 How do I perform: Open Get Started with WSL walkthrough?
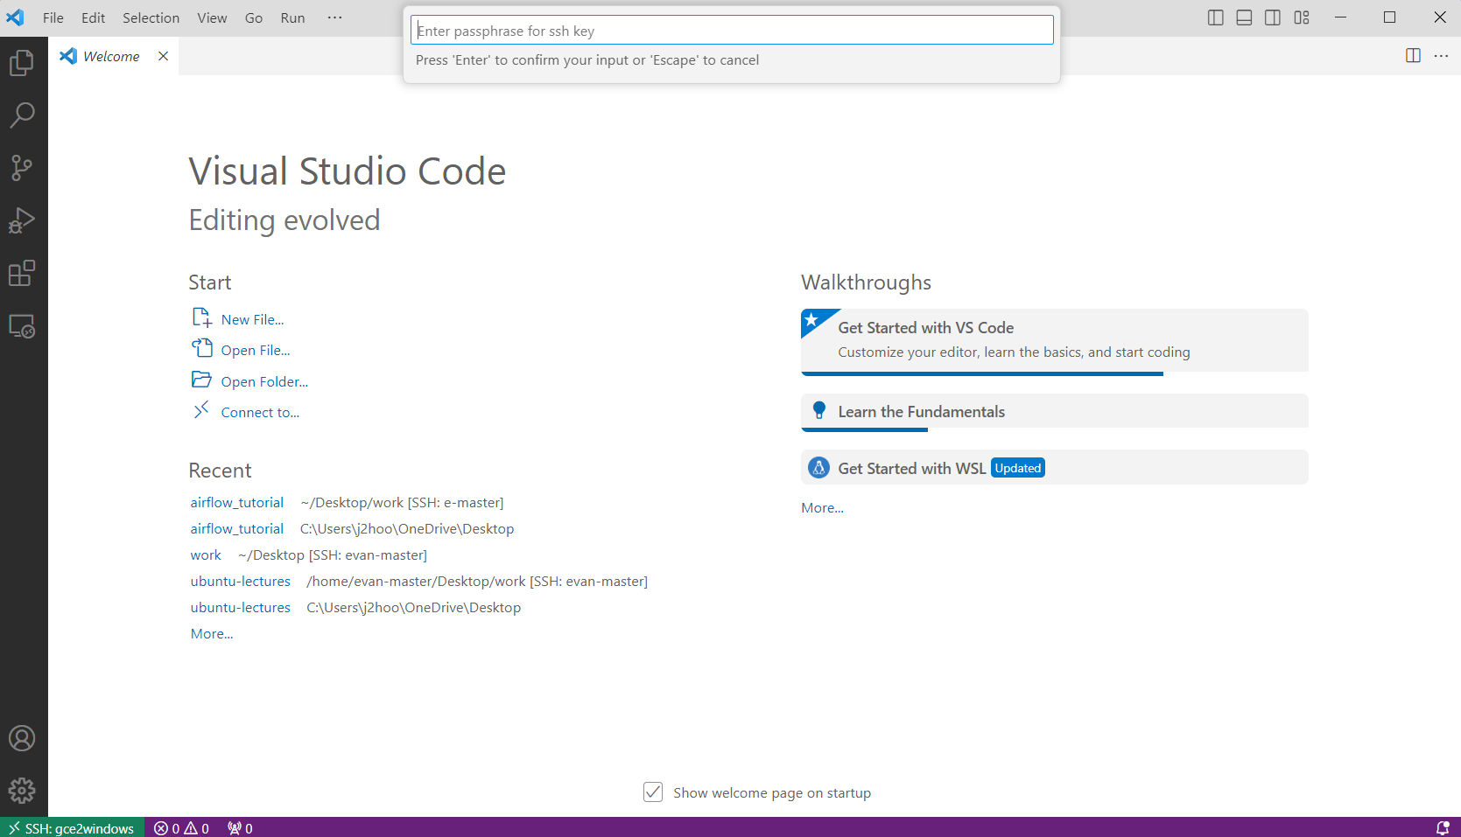pos(1055,467)
